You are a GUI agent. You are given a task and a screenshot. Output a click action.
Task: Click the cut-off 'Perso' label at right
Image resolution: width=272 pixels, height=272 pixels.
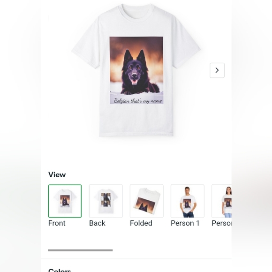point(221,223)
